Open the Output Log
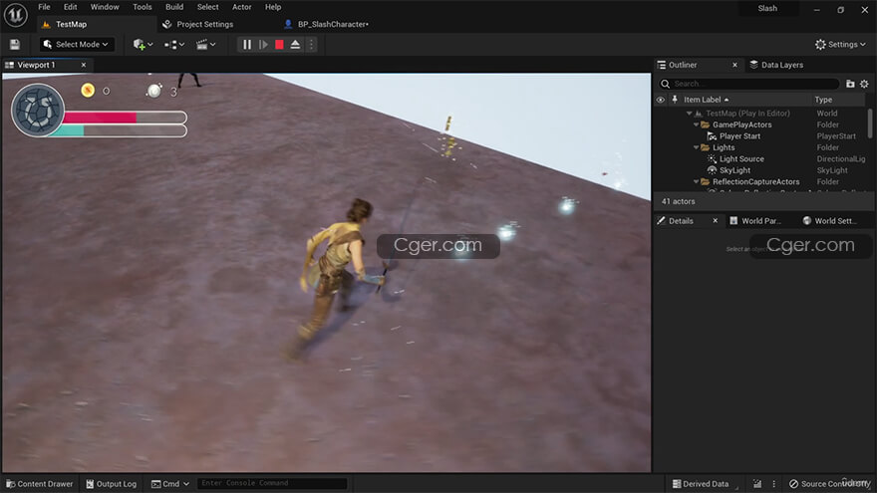The image size is (877, 493). pos(112,483)
